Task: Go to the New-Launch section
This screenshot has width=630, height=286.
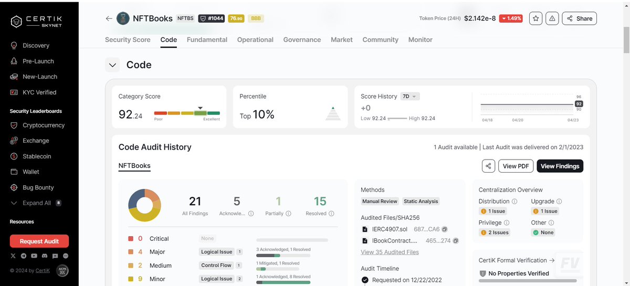Action: 34,77
